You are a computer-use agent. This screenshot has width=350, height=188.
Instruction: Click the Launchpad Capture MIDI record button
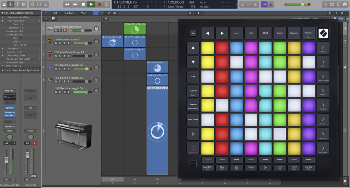(193, 148)
